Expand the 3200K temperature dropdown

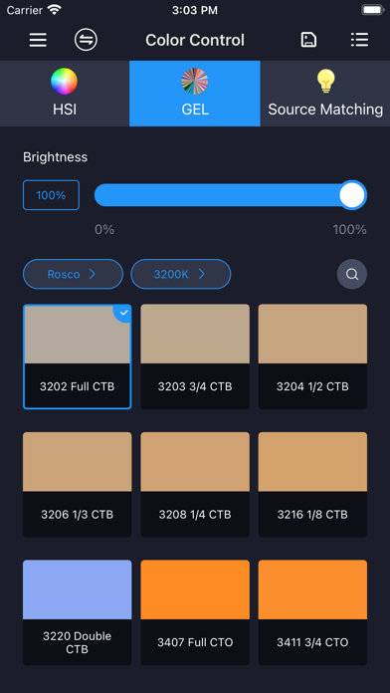tap(181, 274)
